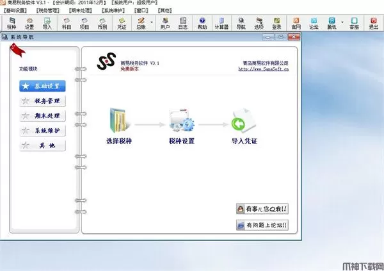Viewport: 384px width, 271px height.
Task: Exit using the 退出 toolbar icon
Action: click(x=374, y=24)
